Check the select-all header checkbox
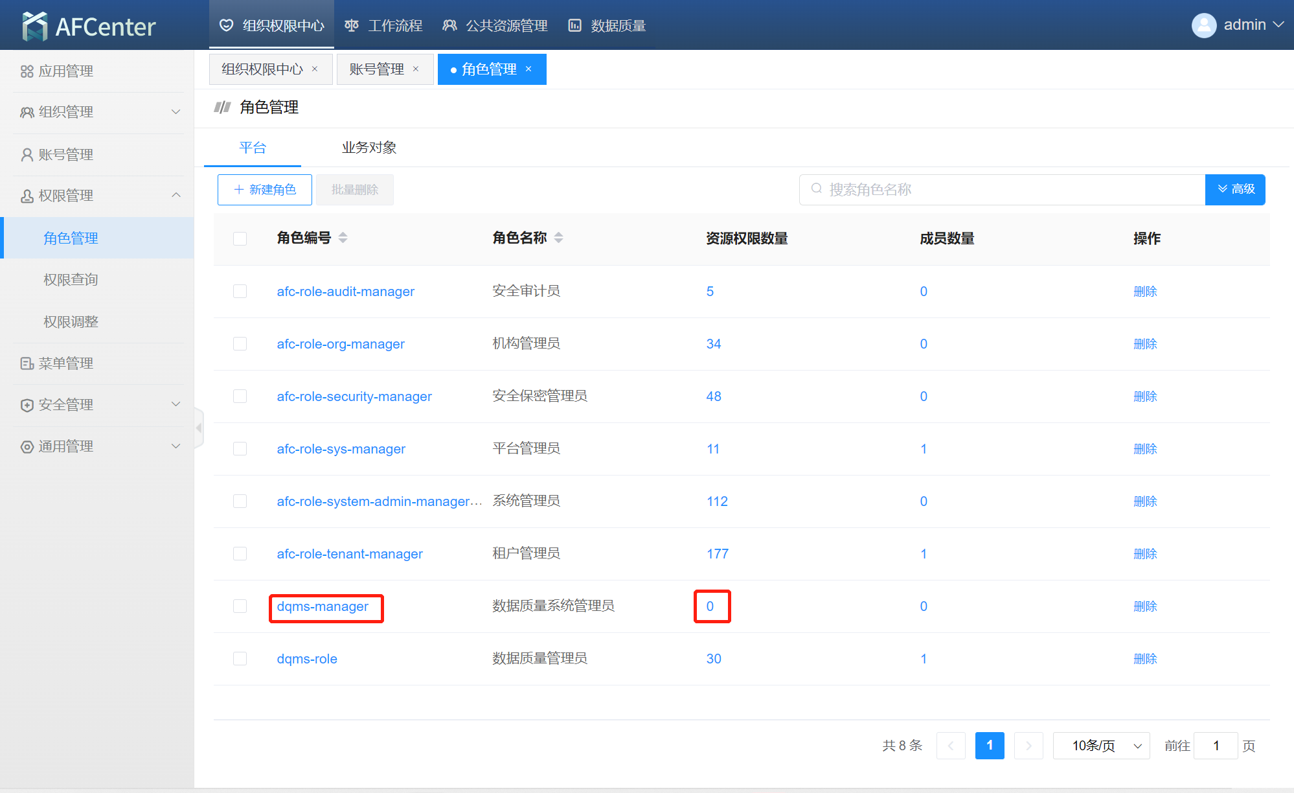The image size is (1294, 793). [240, 238]
